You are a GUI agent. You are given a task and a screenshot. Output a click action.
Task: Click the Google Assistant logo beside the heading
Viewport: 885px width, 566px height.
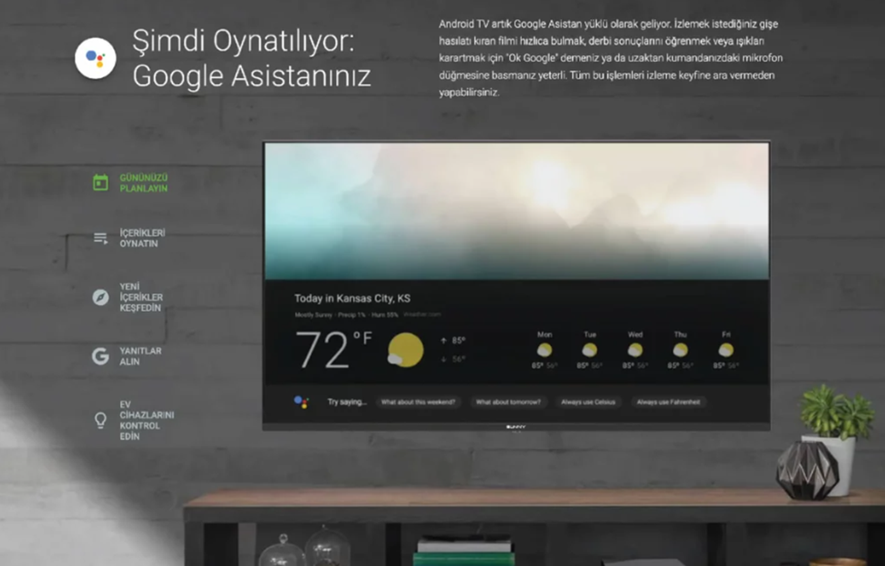(95, 59)
